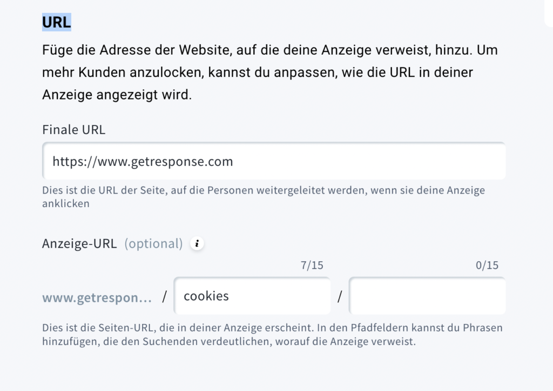Viewport: 553px width, 391px height.
Task: Click the slash between the two path fields
Action: 340,296
